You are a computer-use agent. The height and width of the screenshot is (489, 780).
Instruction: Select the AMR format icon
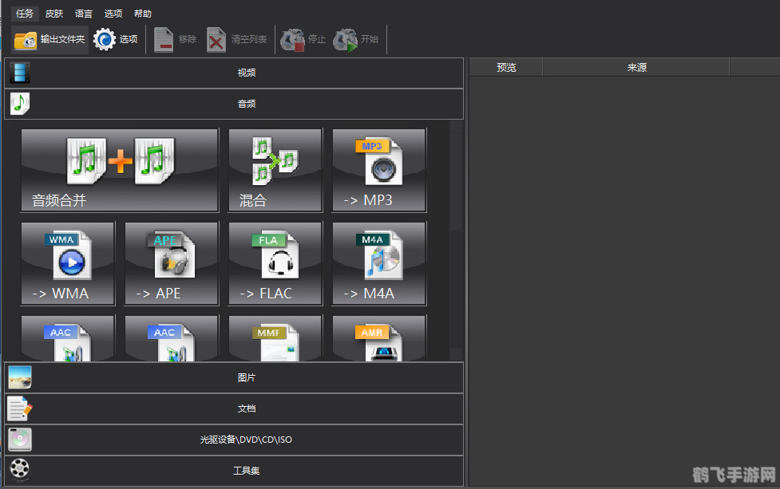tap(379, 338)
